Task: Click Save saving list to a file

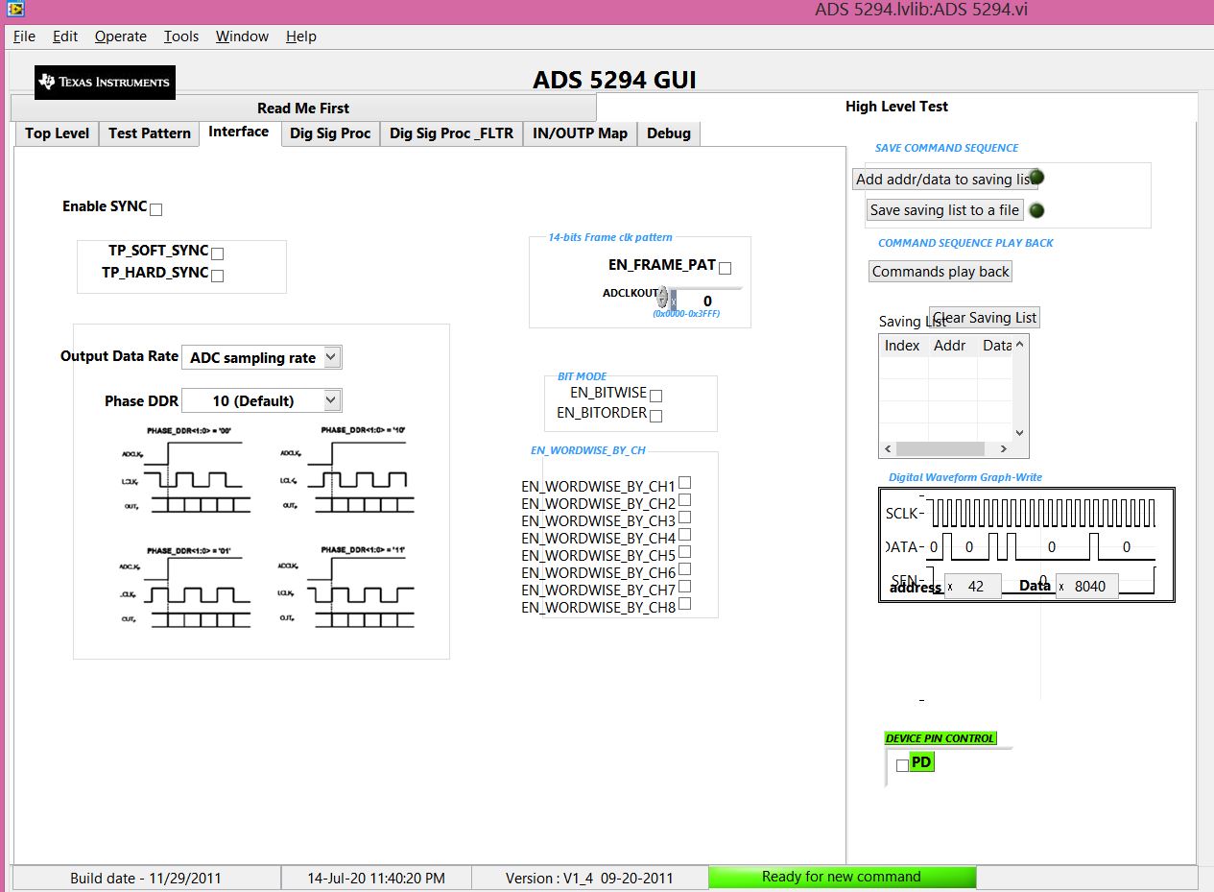Action: pyautogui.click(x=944, y=210)
